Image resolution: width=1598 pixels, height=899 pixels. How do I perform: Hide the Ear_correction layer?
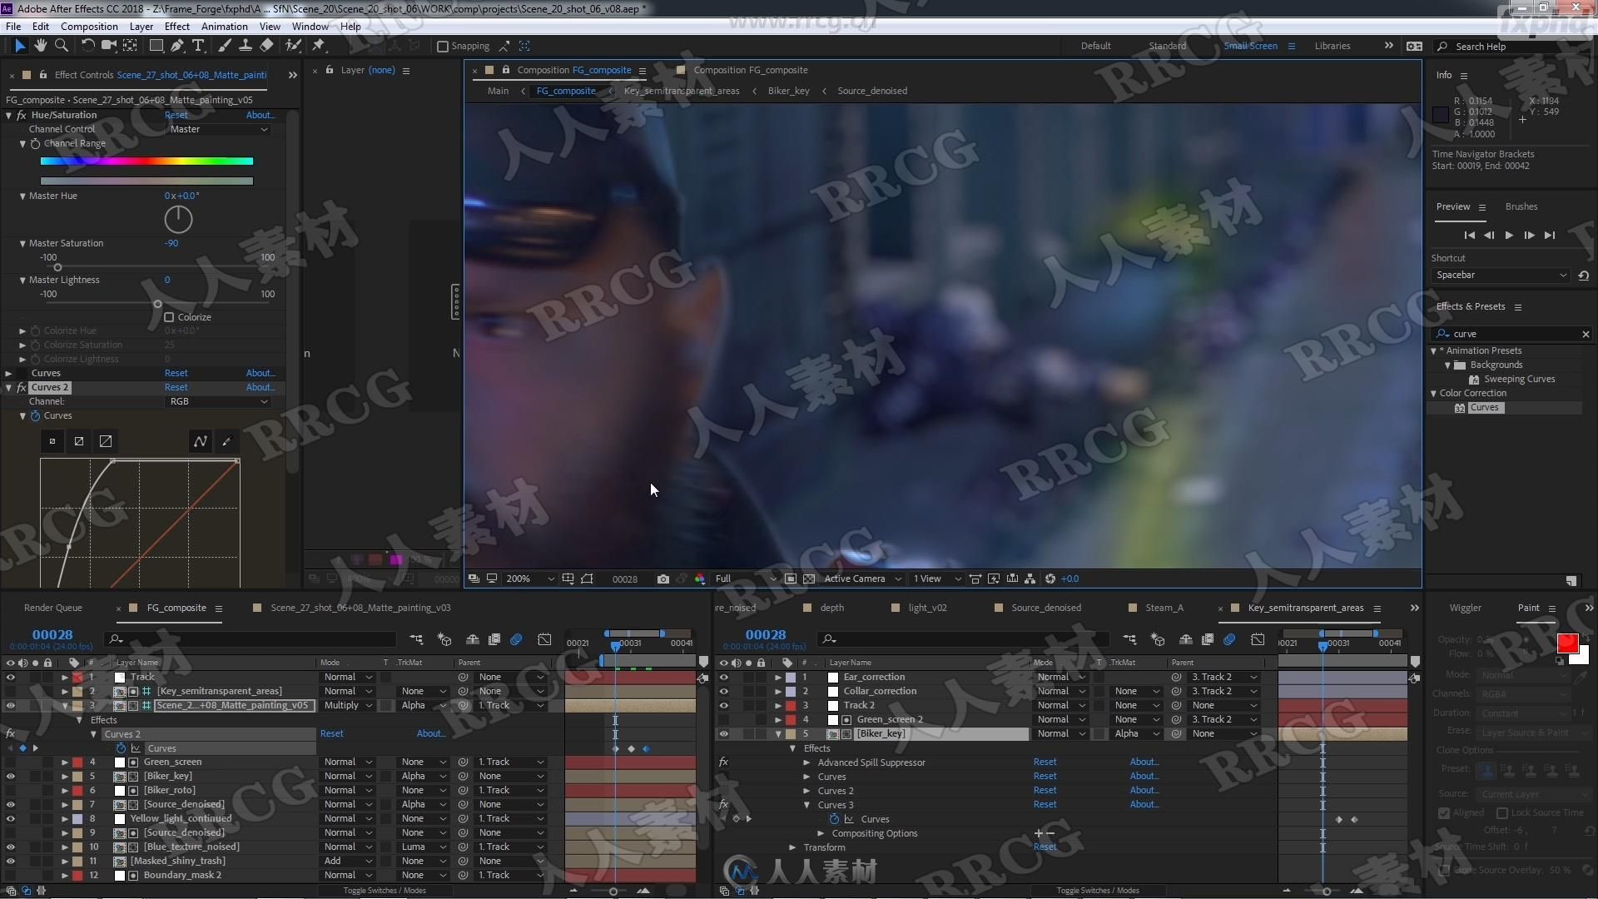723,678
